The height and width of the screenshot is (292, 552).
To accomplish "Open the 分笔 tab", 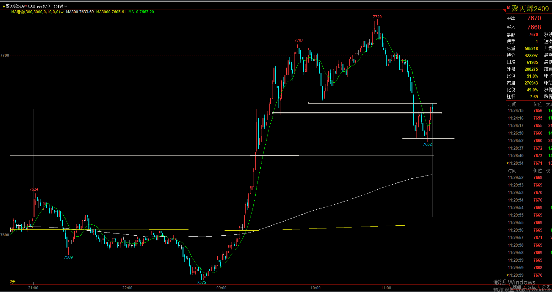I will coord(546,287).
